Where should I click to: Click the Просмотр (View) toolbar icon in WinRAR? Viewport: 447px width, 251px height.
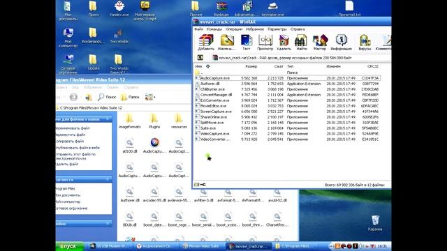[265, 43]
